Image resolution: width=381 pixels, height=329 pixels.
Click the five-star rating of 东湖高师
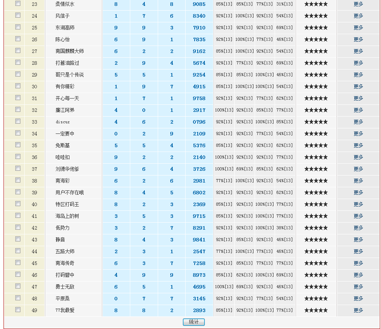click(x=316, y=27)
